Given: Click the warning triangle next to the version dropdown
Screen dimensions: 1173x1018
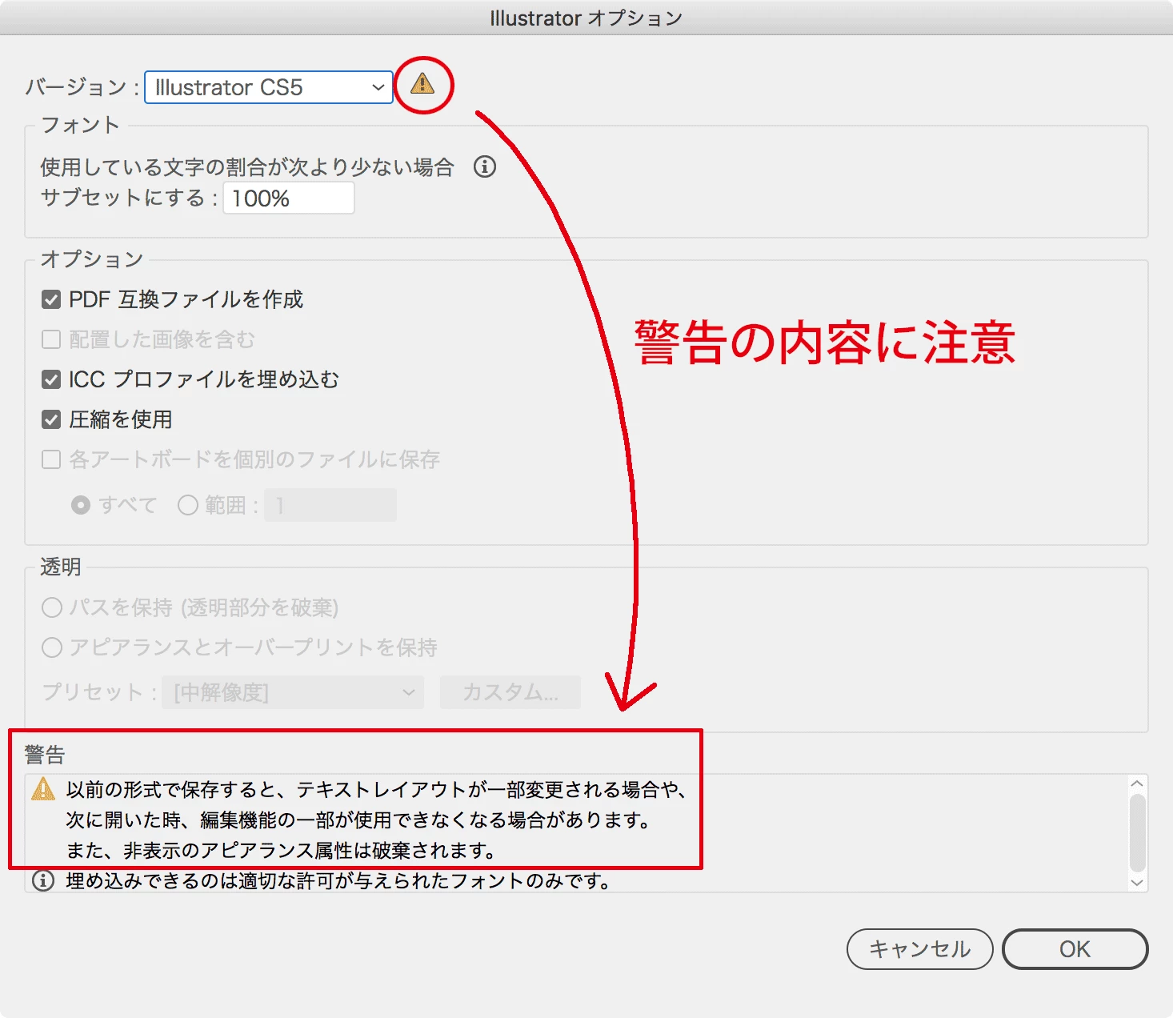Looking at the screenshot, I should coord(422,83).
